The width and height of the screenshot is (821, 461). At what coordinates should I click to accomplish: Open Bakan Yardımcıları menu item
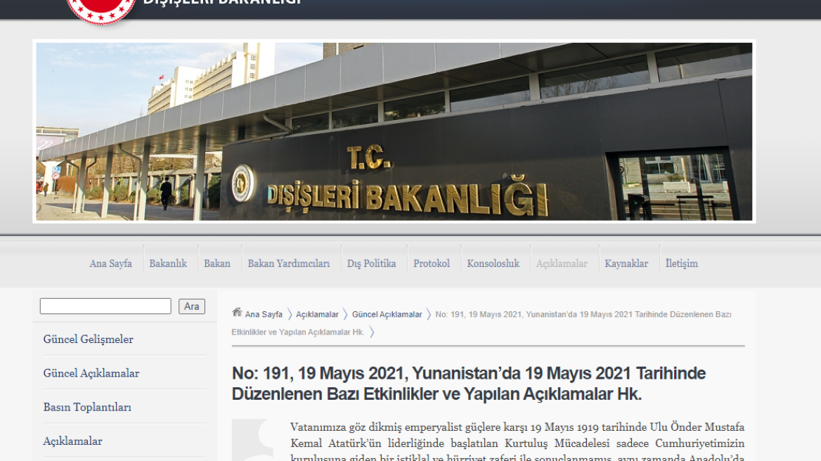pos(288,264)
